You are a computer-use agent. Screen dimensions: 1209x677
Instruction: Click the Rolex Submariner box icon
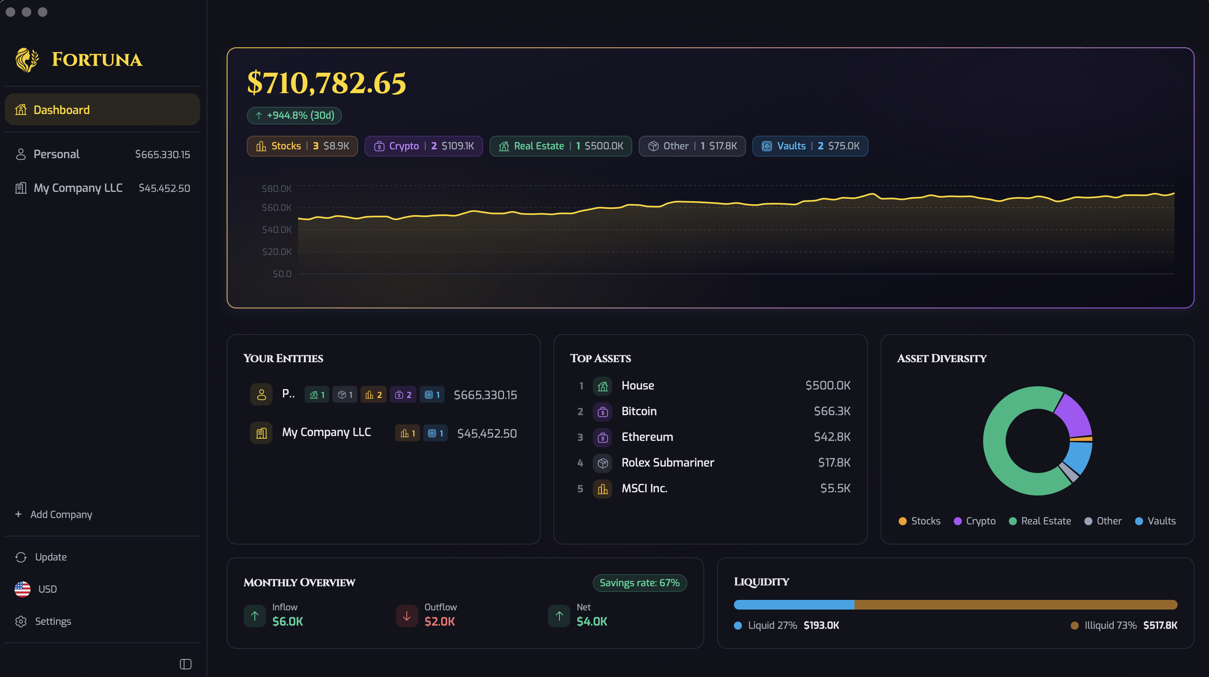(602, 463)
